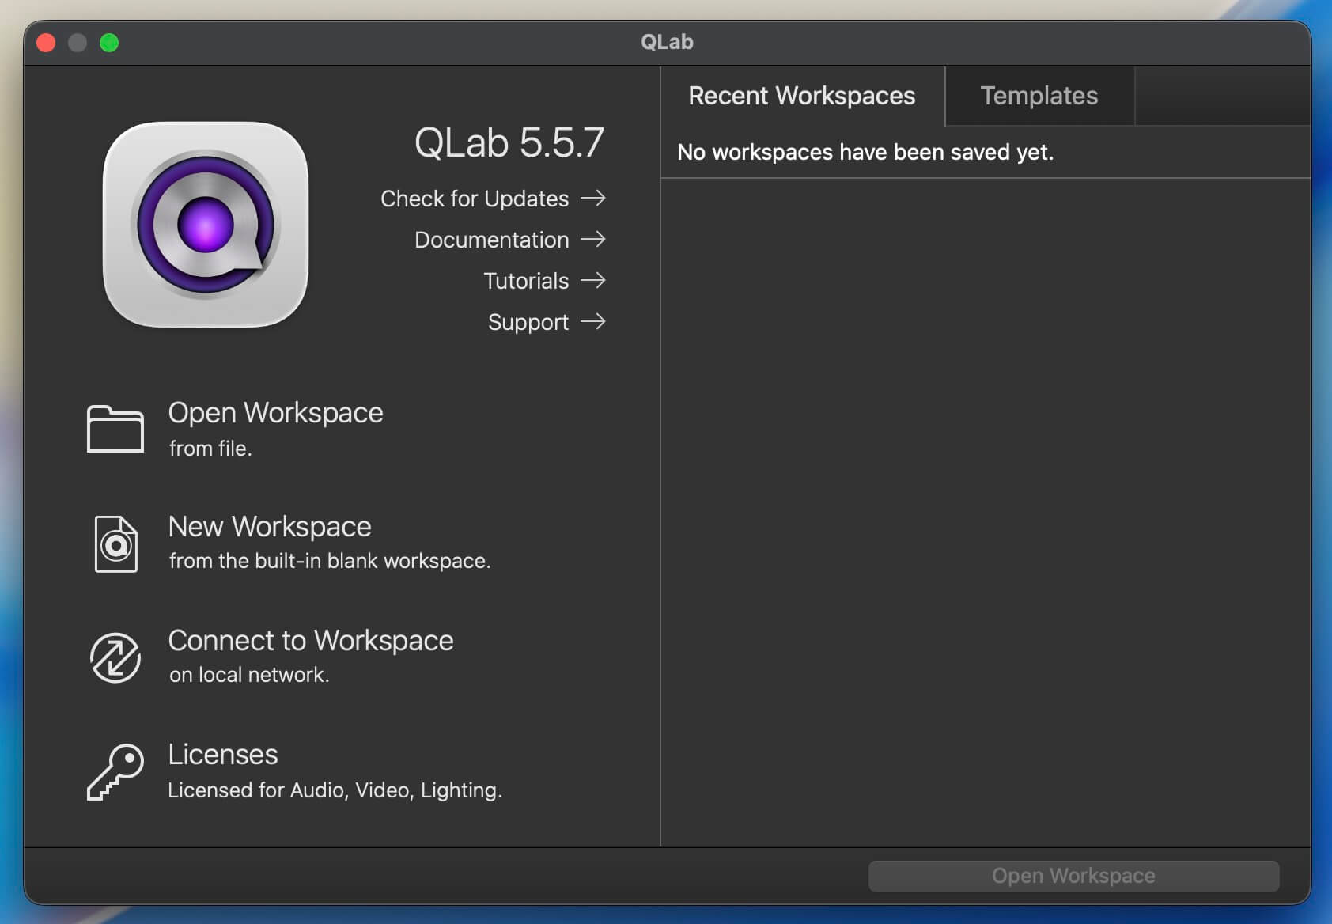
Task: Switch to the Templates tab
Action: tap(1039, 96)
